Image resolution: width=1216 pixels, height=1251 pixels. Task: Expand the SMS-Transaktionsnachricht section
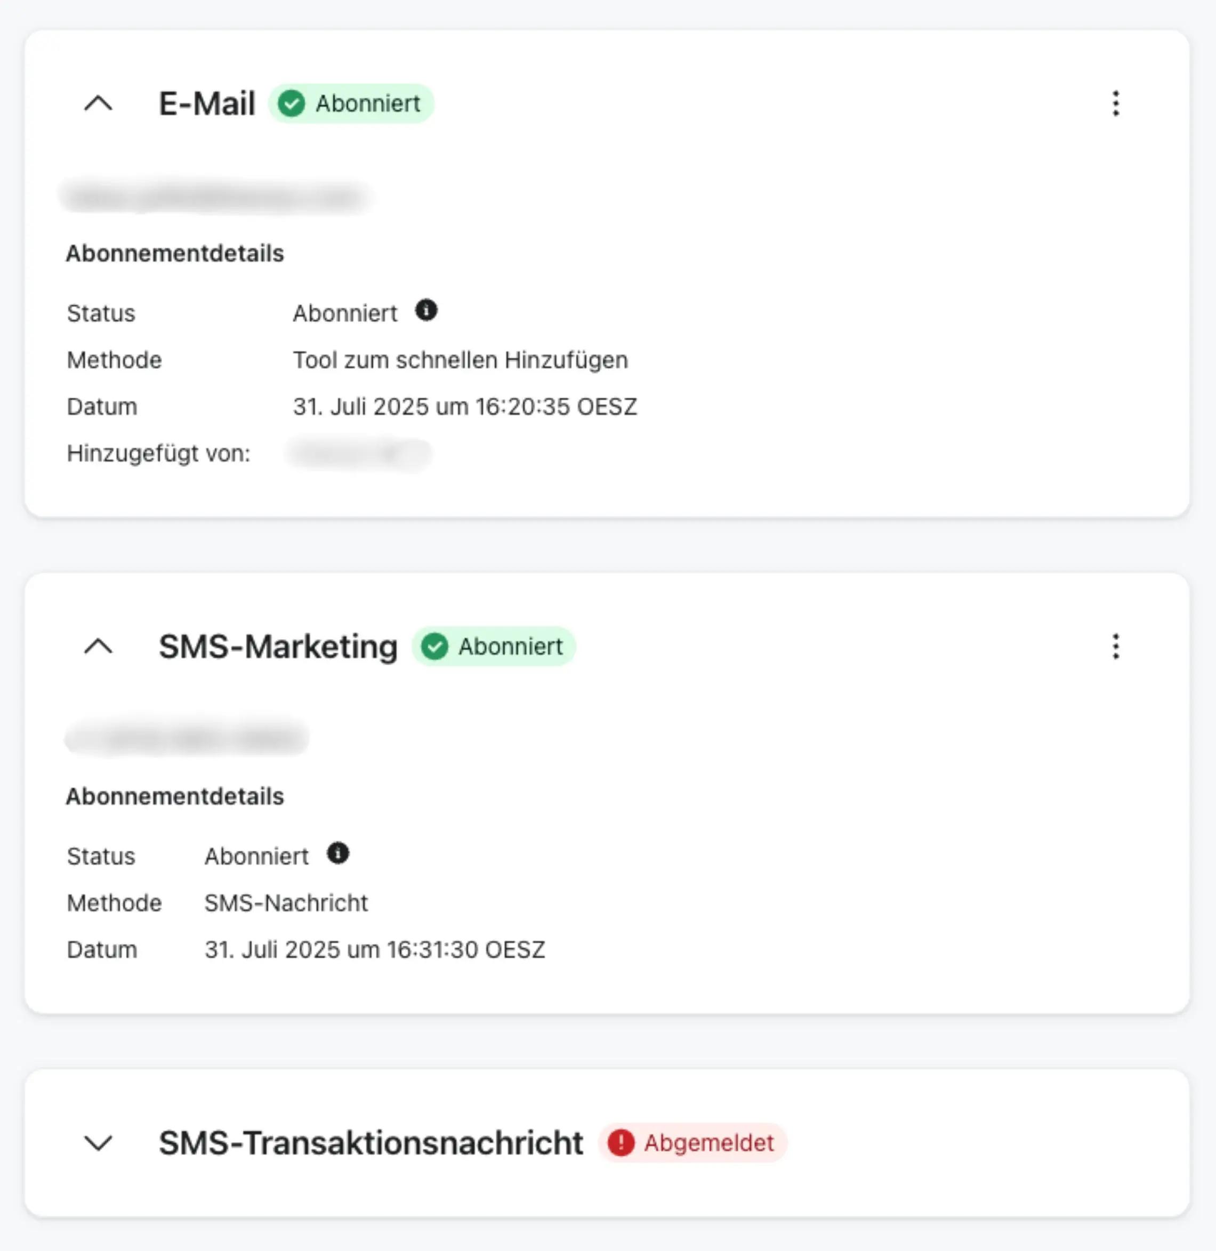click(x=99, y=1143)
